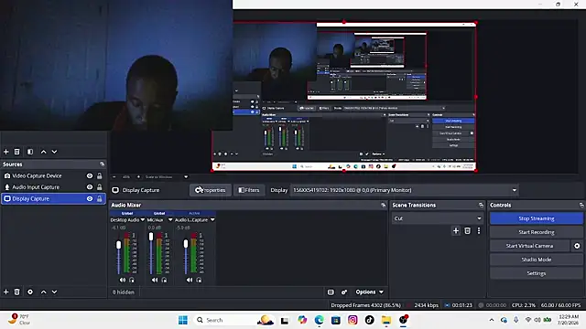
Task: Add a new source with plus icon
Action: point(6,292)
